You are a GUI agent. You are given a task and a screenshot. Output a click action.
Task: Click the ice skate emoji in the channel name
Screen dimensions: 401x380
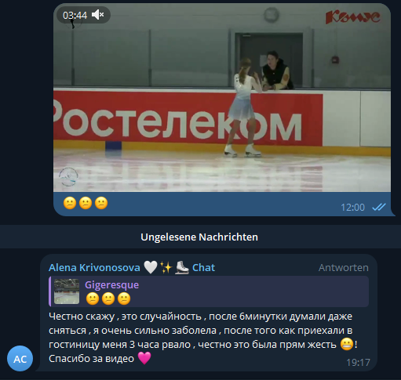[x=182, y=268]
